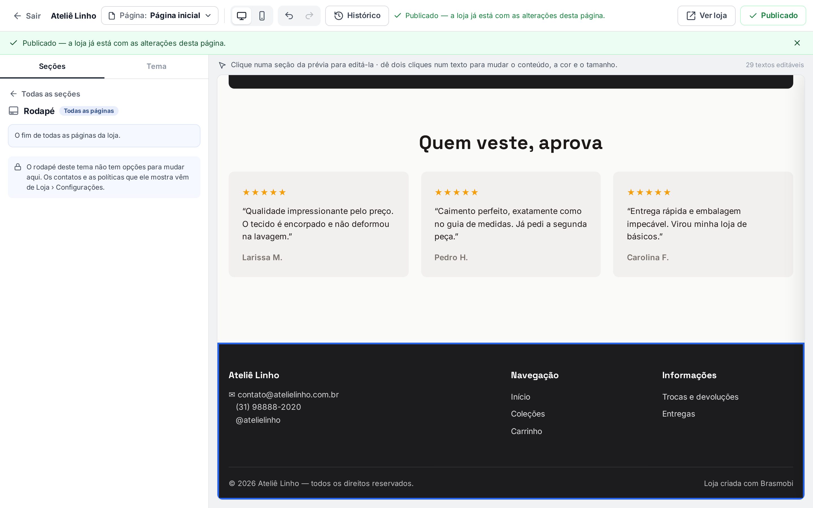Open the Página inicial page dropdown
Screen dimensions: 813x508
coord(159,16)
